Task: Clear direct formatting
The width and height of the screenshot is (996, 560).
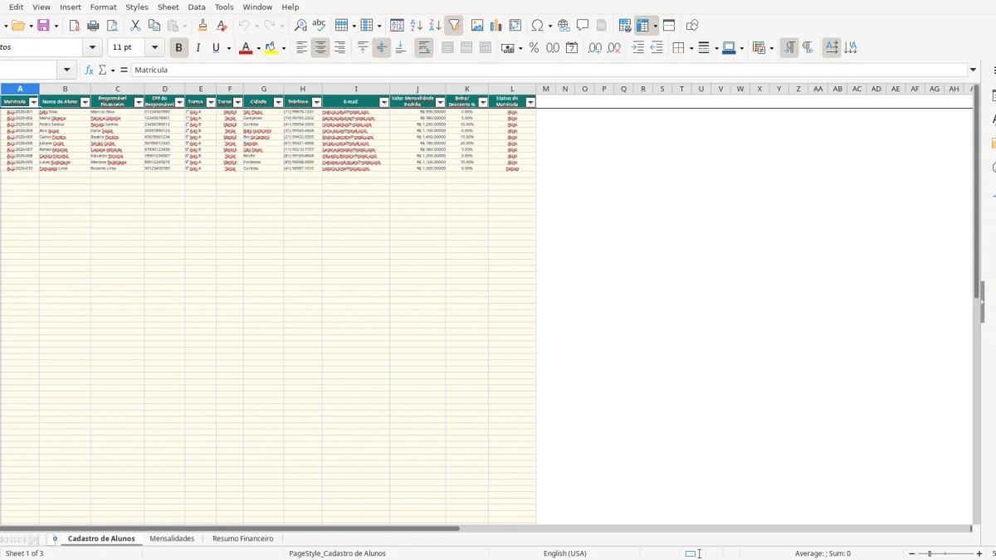Action: tap(222, 26)
